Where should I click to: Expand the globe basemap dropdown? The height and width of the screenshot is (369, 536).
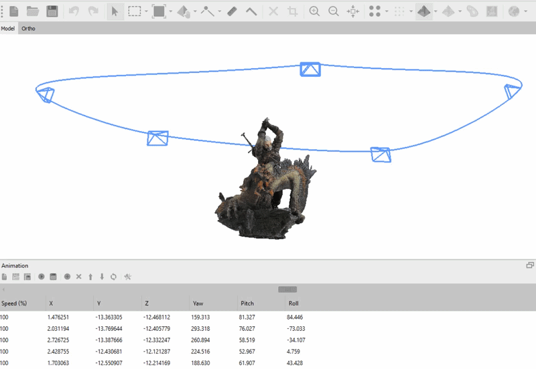point(525,11)
